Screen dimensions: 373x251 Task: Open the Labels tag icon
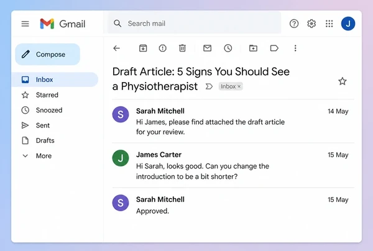pyautogui.click(x=274, y=48)
